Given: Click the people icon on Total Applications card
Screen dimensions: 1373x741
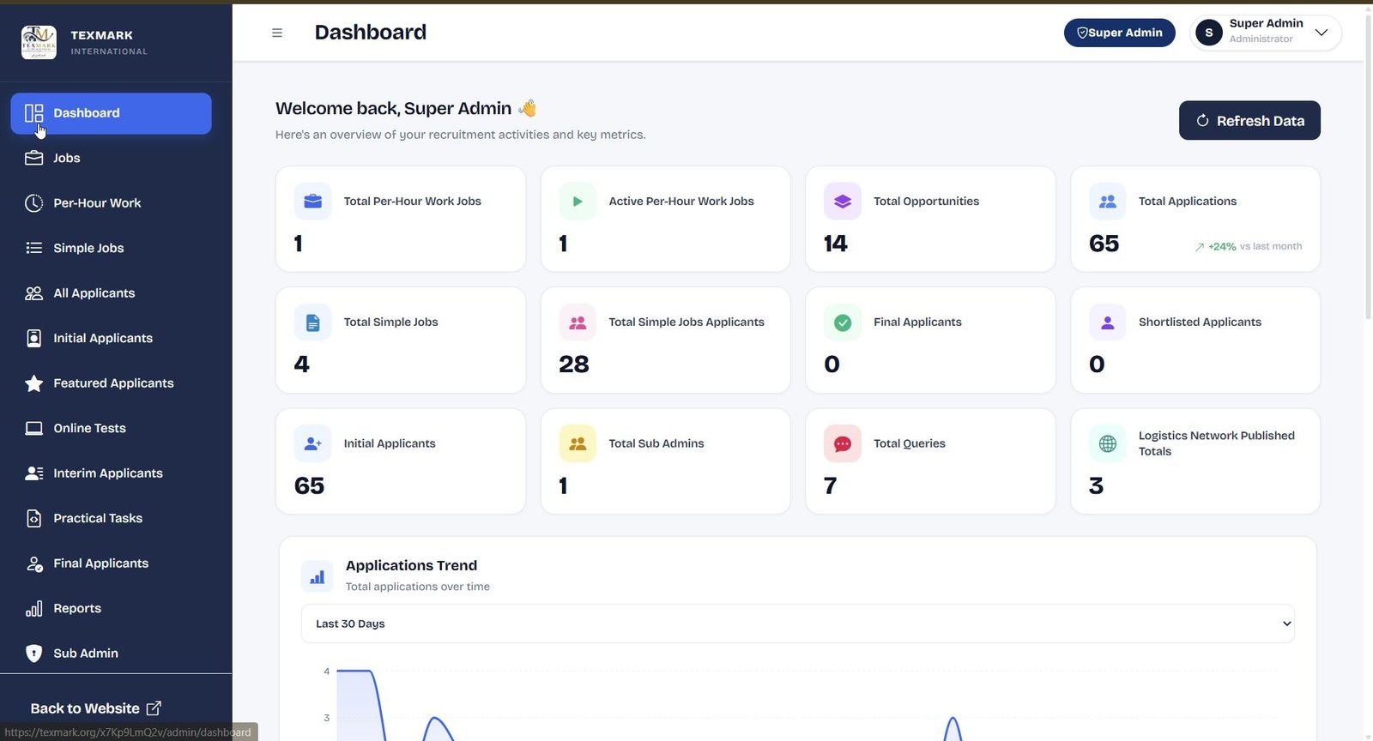Looking at the screenshot, I should (x=1108, y=202).
